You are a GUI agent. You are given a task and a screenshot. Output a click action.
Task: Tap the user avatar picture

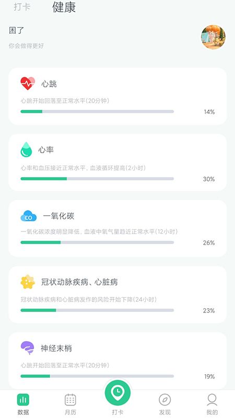(x=213, y=37)
